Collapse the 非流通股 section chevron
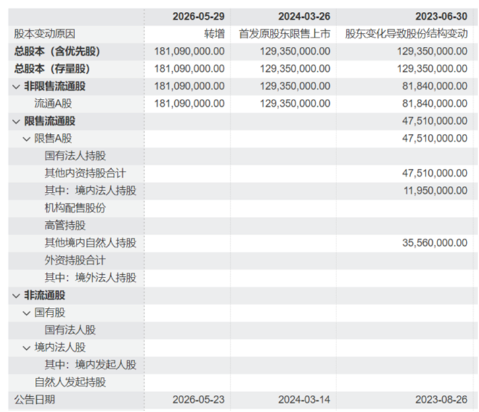The width and height of the screenshot is (479, 412). tap(16, 296)
